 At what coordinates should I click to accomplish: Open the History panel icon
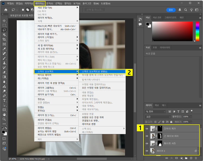(x=140, y=19)
